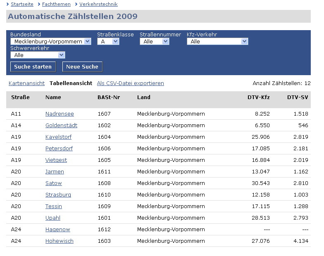The height and width of the screenshot is (256, 324).
Task: Open the Vietgest counting station
Action: click(56, 160)
